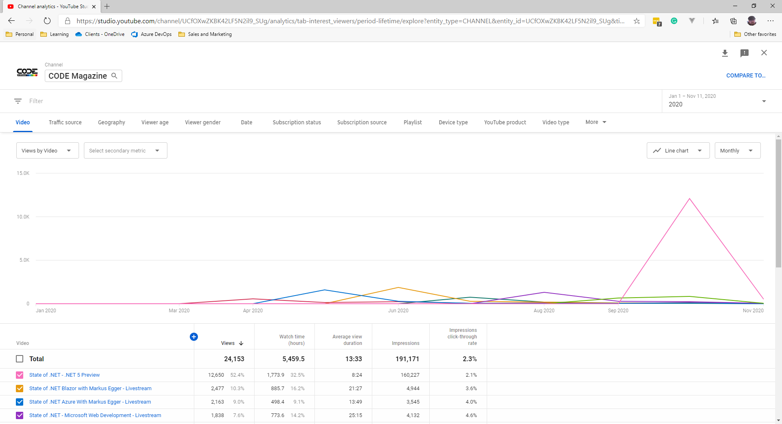Open the Other favorites folder
This screenshot has height=424, width=782.
[x=756, y=34]
